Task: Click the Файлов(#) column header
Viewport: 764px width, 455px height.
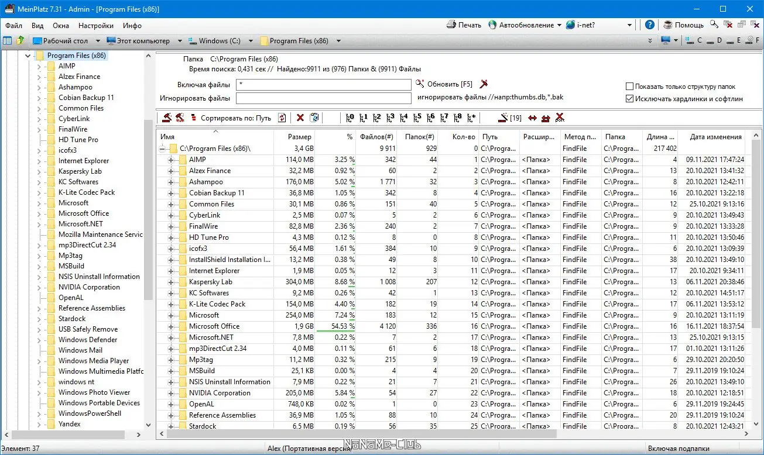Action: tap(376, 137)
